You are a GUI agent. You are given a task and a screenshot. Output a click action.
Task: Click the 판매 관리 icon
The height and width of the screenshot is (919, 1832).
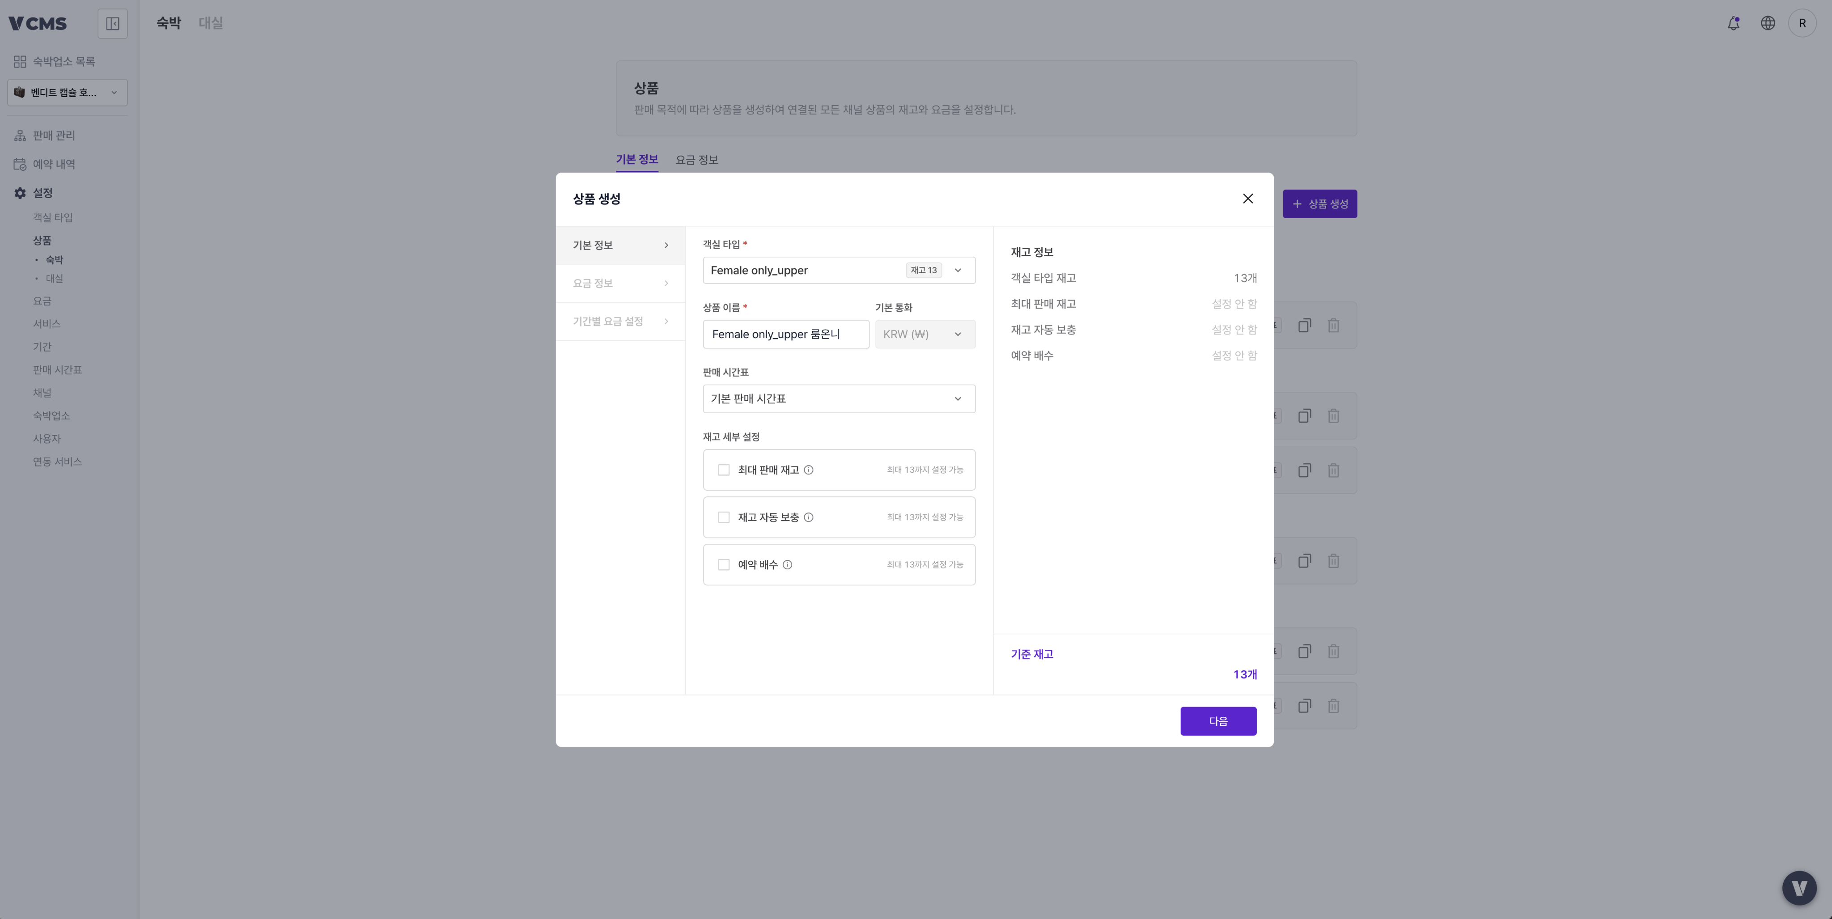click(x=20, y=135)
